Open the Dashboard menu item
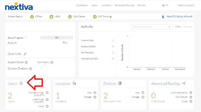Screen dimensions: 201x112 click(82, 5)
